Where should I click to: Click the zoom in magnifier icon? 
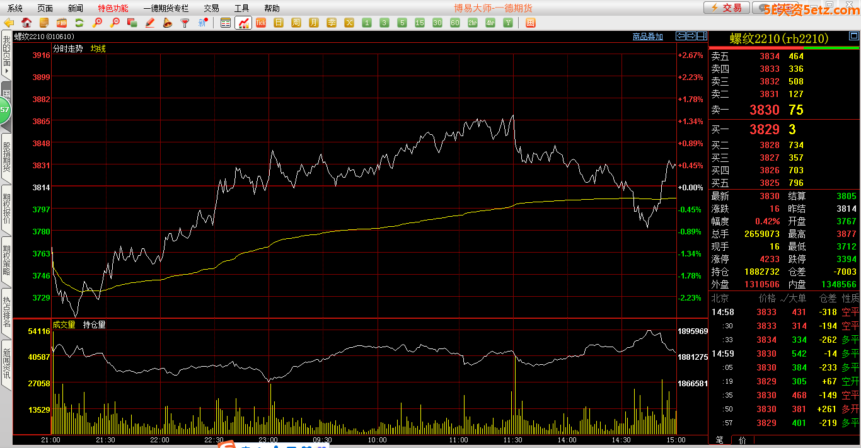(97, 23)
